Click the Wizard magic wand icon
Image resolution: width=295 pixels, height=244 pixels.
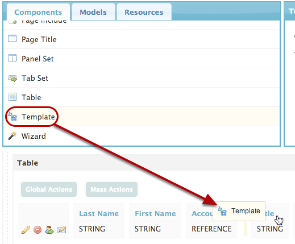click(x=13, y=135)
